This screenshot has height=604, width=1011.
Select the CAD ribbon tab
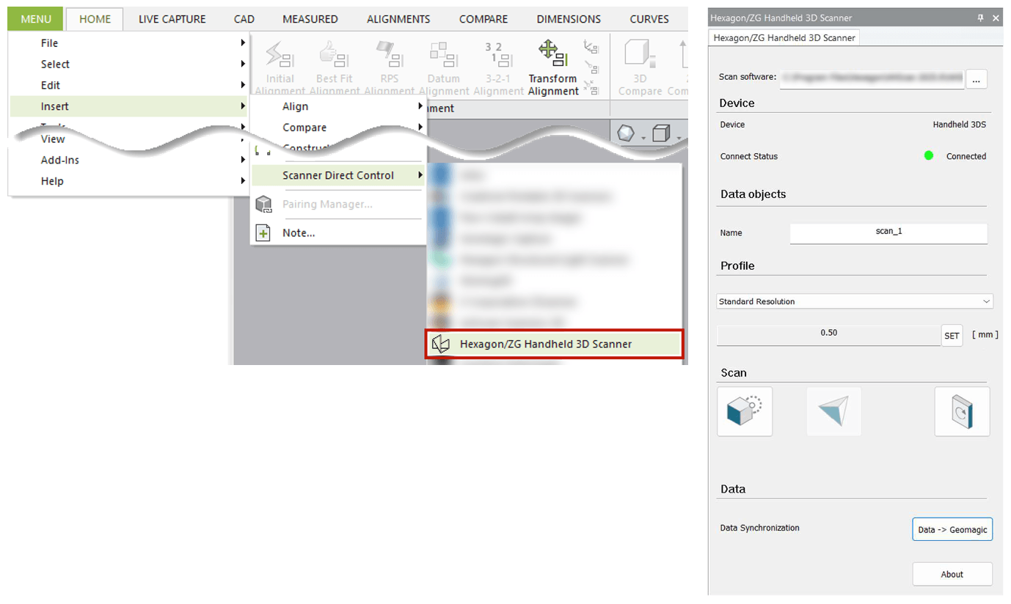(x=244, y=19)
